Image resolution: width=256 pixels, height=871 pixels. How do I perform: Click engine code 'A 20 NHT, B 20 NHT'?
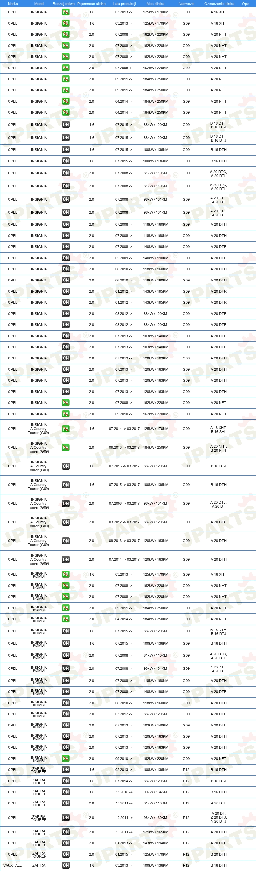pos(218,448)
